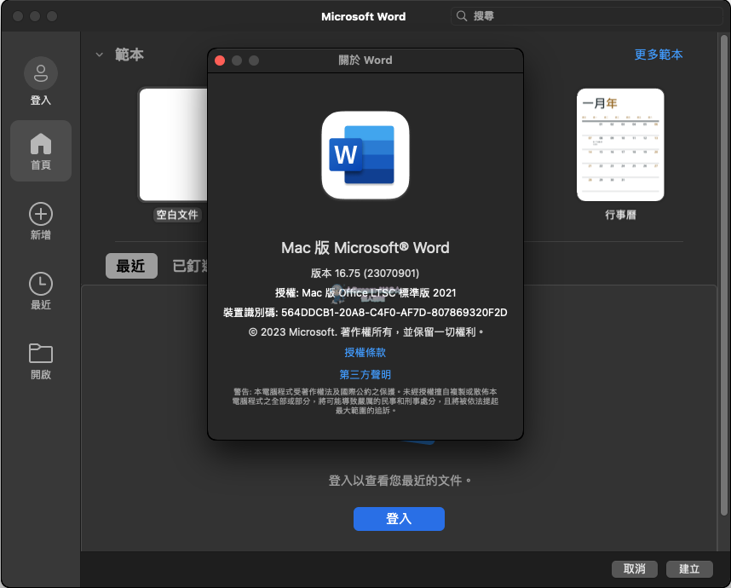This screenshot has width=731, height=588.
Task: Open the 開啟 (Open) sidebar icon
Action: 40,357
